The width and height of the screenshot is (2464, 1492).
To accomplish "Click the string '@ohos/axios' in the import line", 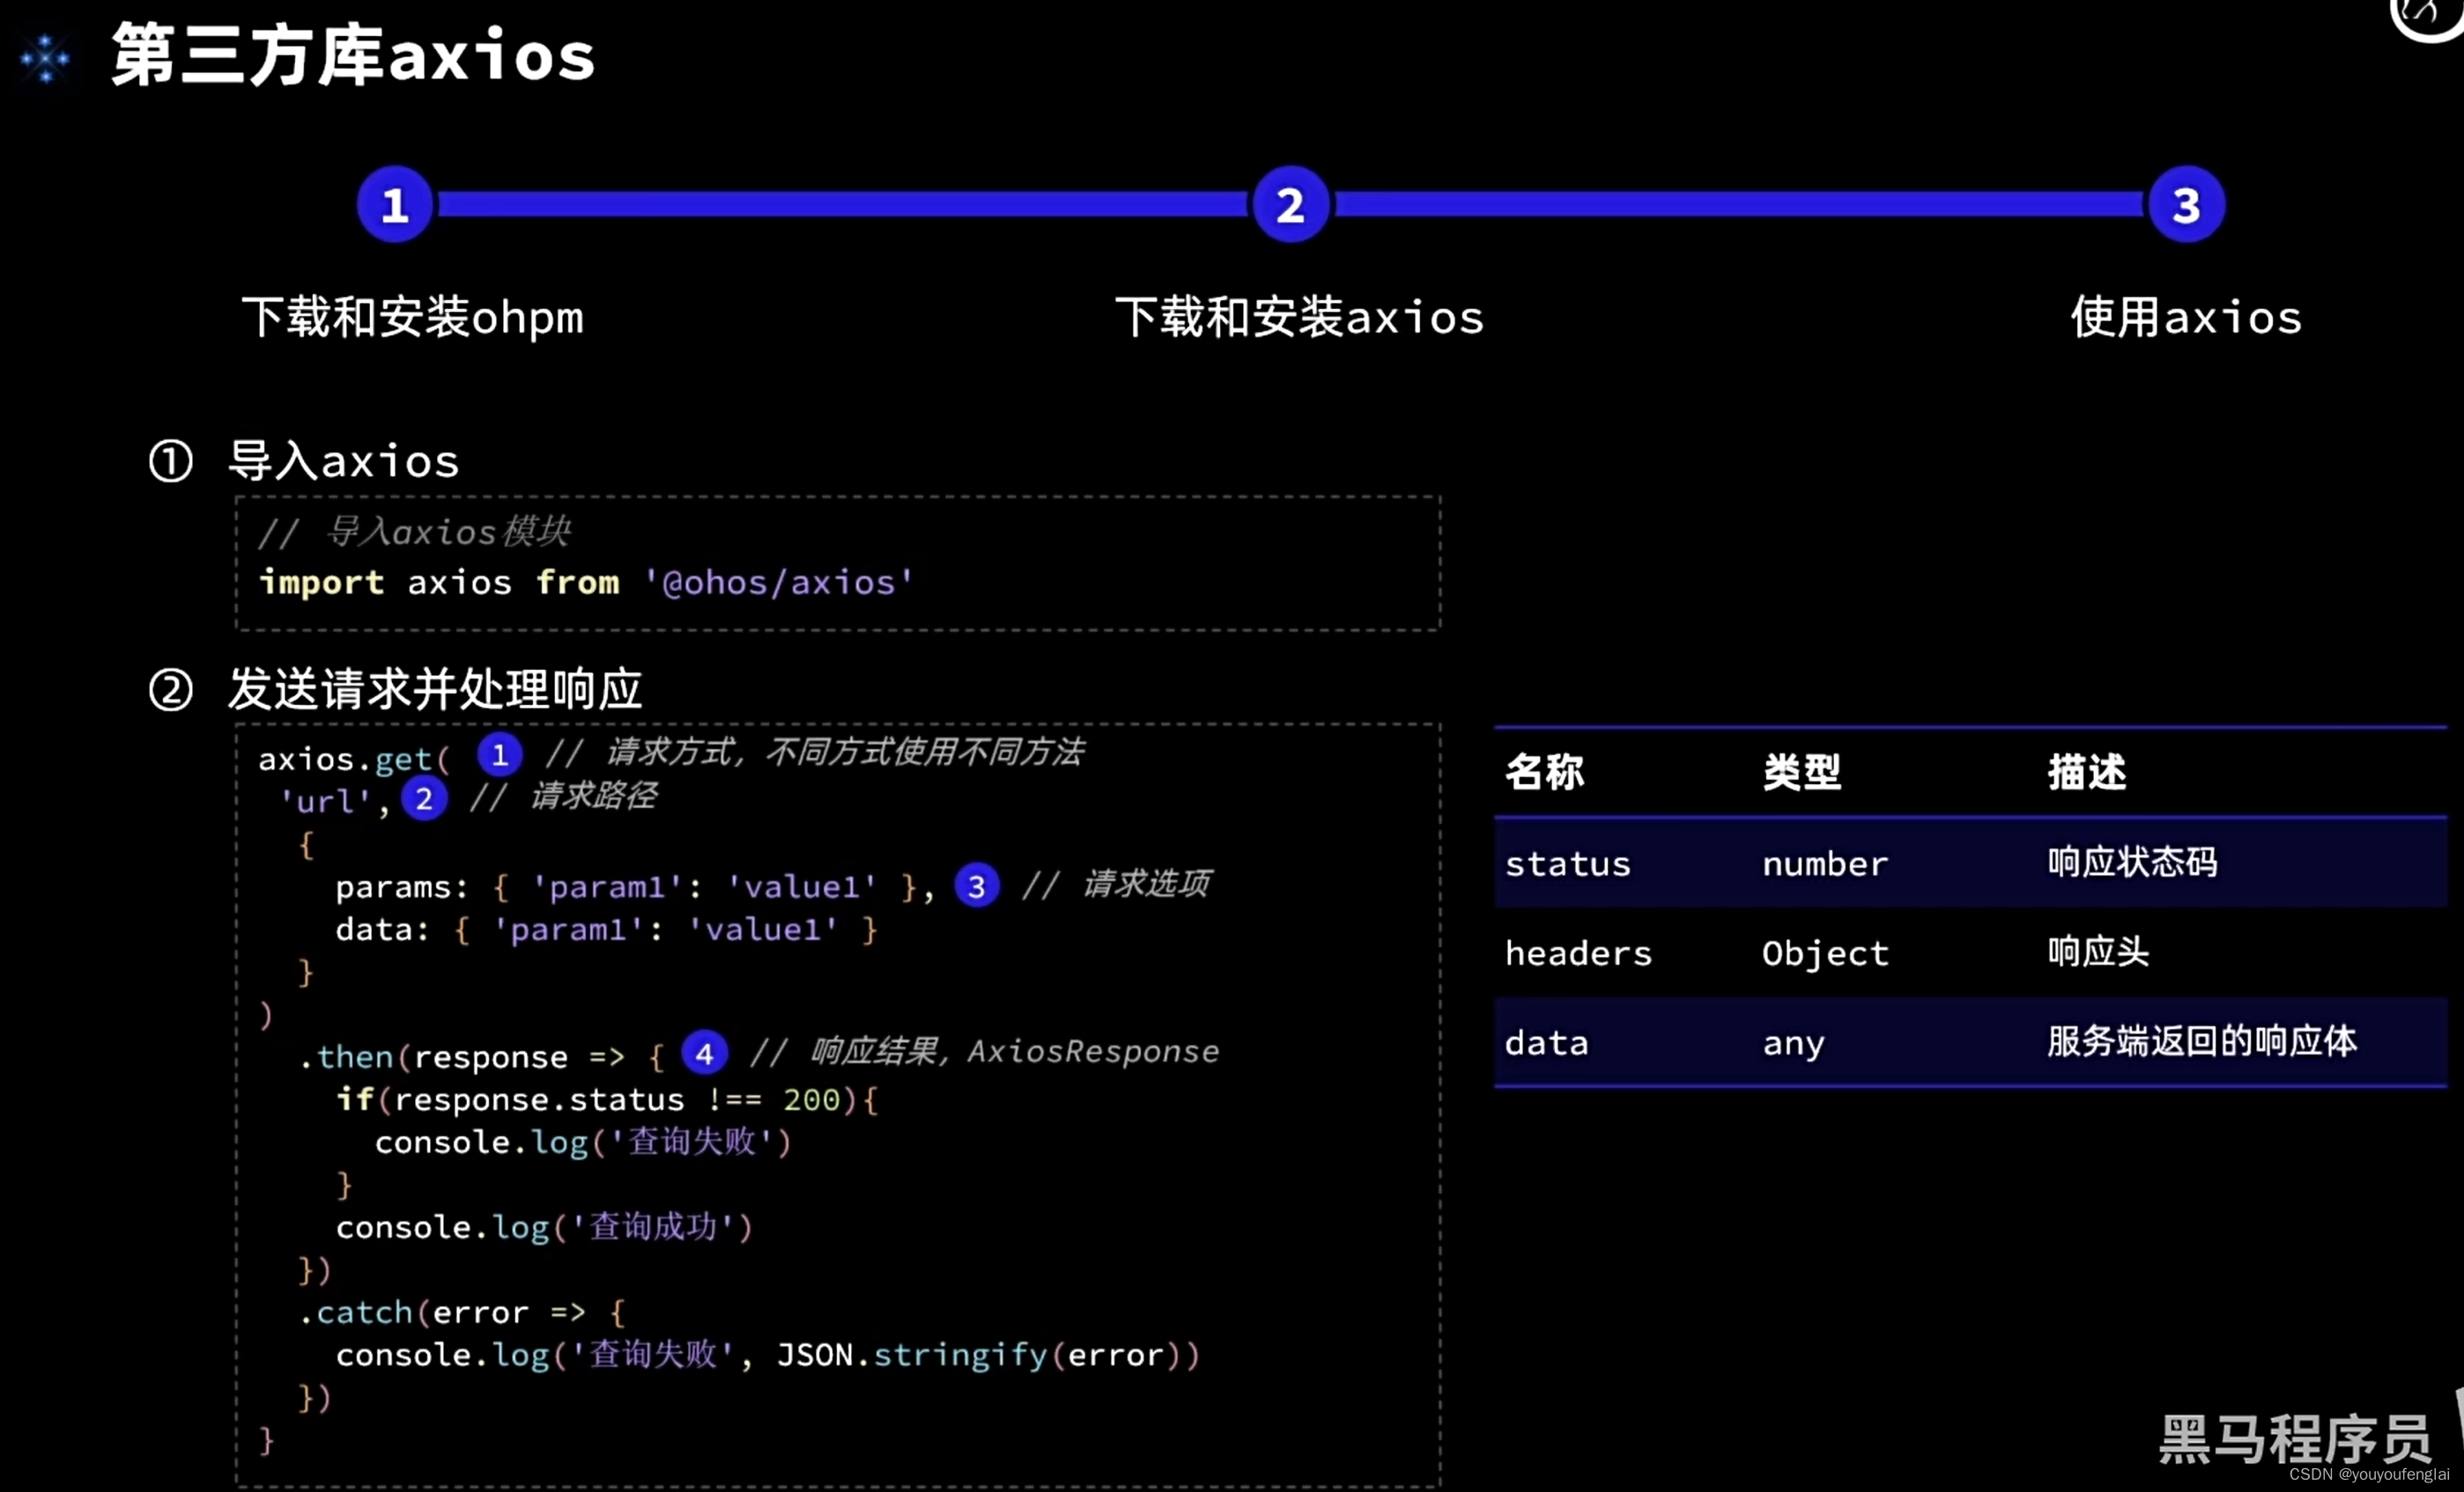I will 778,583.
